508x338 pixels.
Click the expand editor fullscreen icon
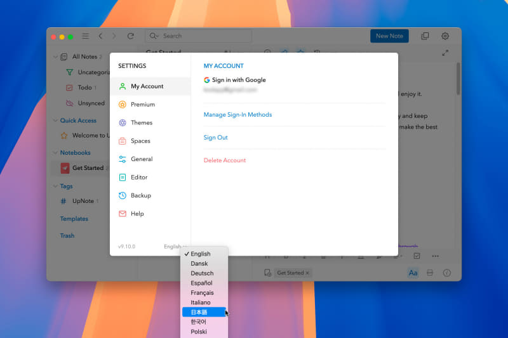click(446, 53)
